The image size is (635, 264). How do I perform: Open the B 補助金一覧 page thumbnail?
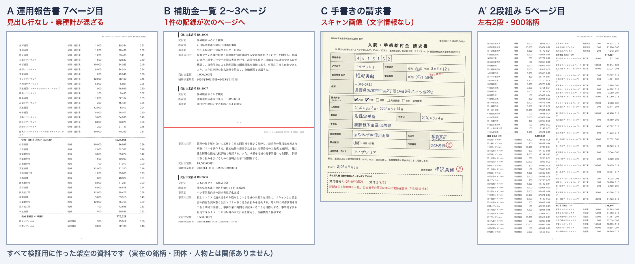point(239,138)
